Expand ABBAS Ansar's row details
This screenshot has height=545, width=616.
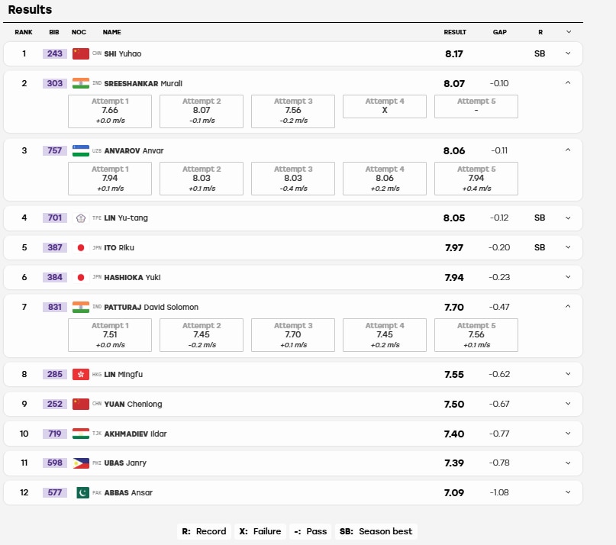(x=568, y=492)
